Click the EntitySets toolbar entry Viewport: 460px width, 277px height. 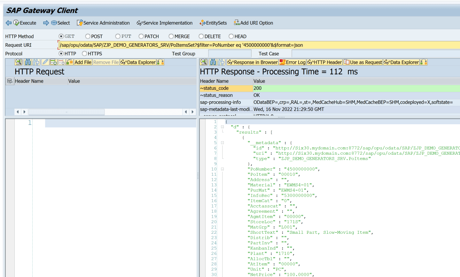pyautogui.click(x=213, y=23)
